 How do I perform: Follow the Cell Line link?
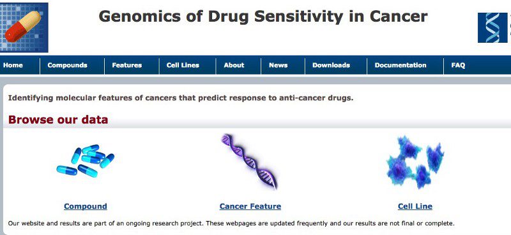[415, 206]
